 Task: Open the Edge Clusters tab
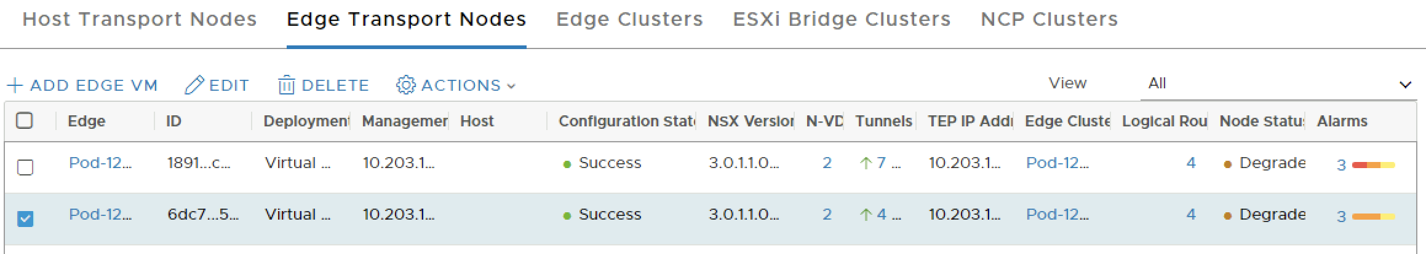[x=629, y=20]
